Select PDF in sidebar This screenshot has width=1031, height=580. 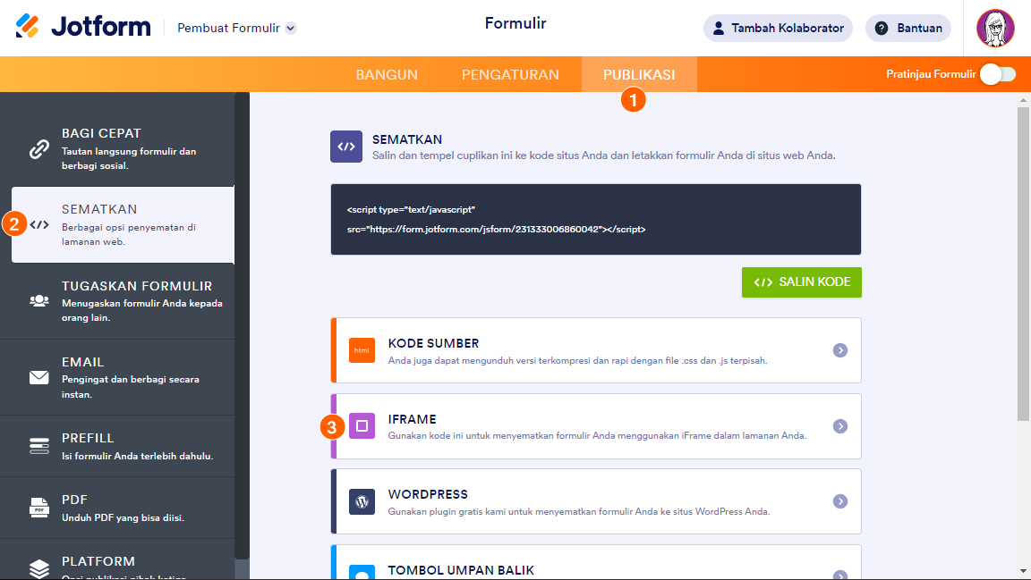tap(117, 508)
